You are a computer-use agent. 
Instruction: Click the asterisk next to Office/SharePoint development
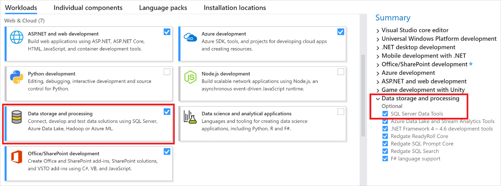(471, 65)
